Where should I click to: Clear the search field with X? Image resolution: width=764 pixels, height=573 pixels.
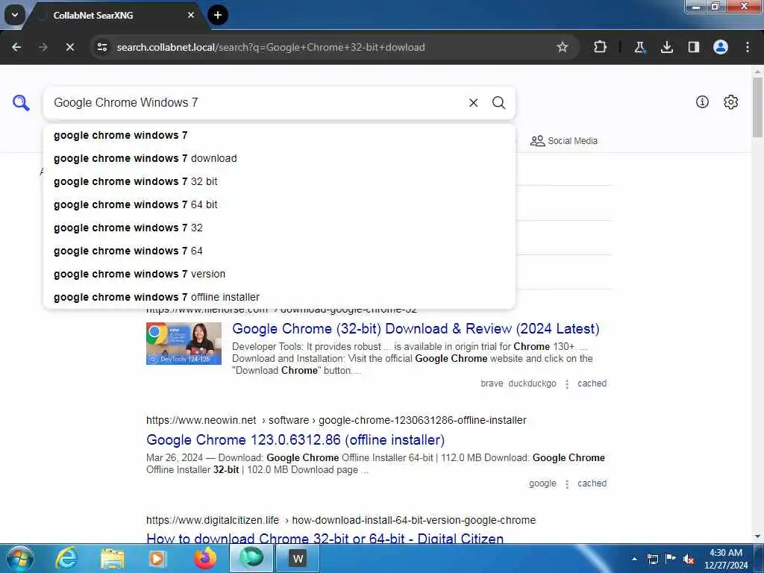(473, 103)
